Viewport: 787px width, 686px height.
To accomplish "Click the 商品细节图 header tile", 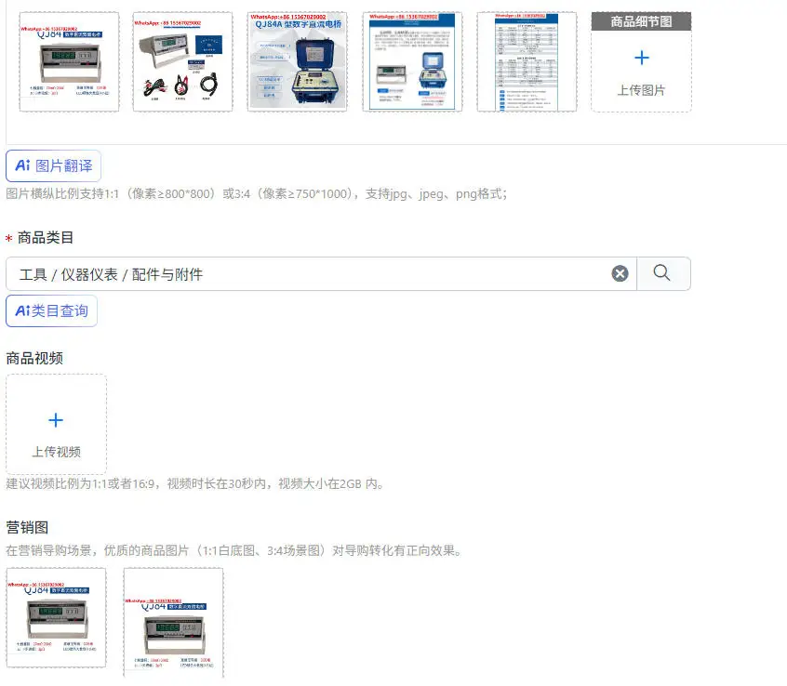I will [x=642, y=21].
